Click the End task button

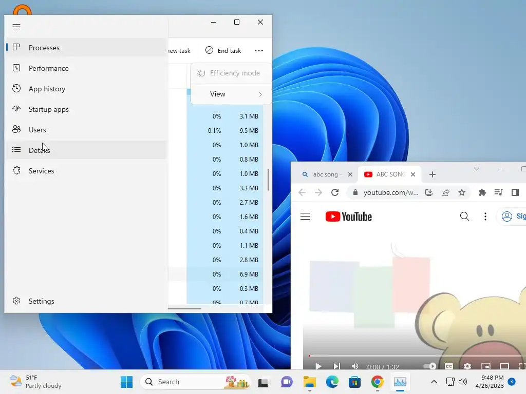coord(223,51)
